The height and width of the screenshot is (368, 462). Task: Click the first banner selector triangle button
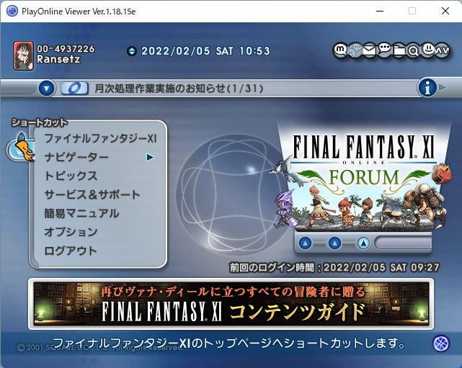coord(306,243)
